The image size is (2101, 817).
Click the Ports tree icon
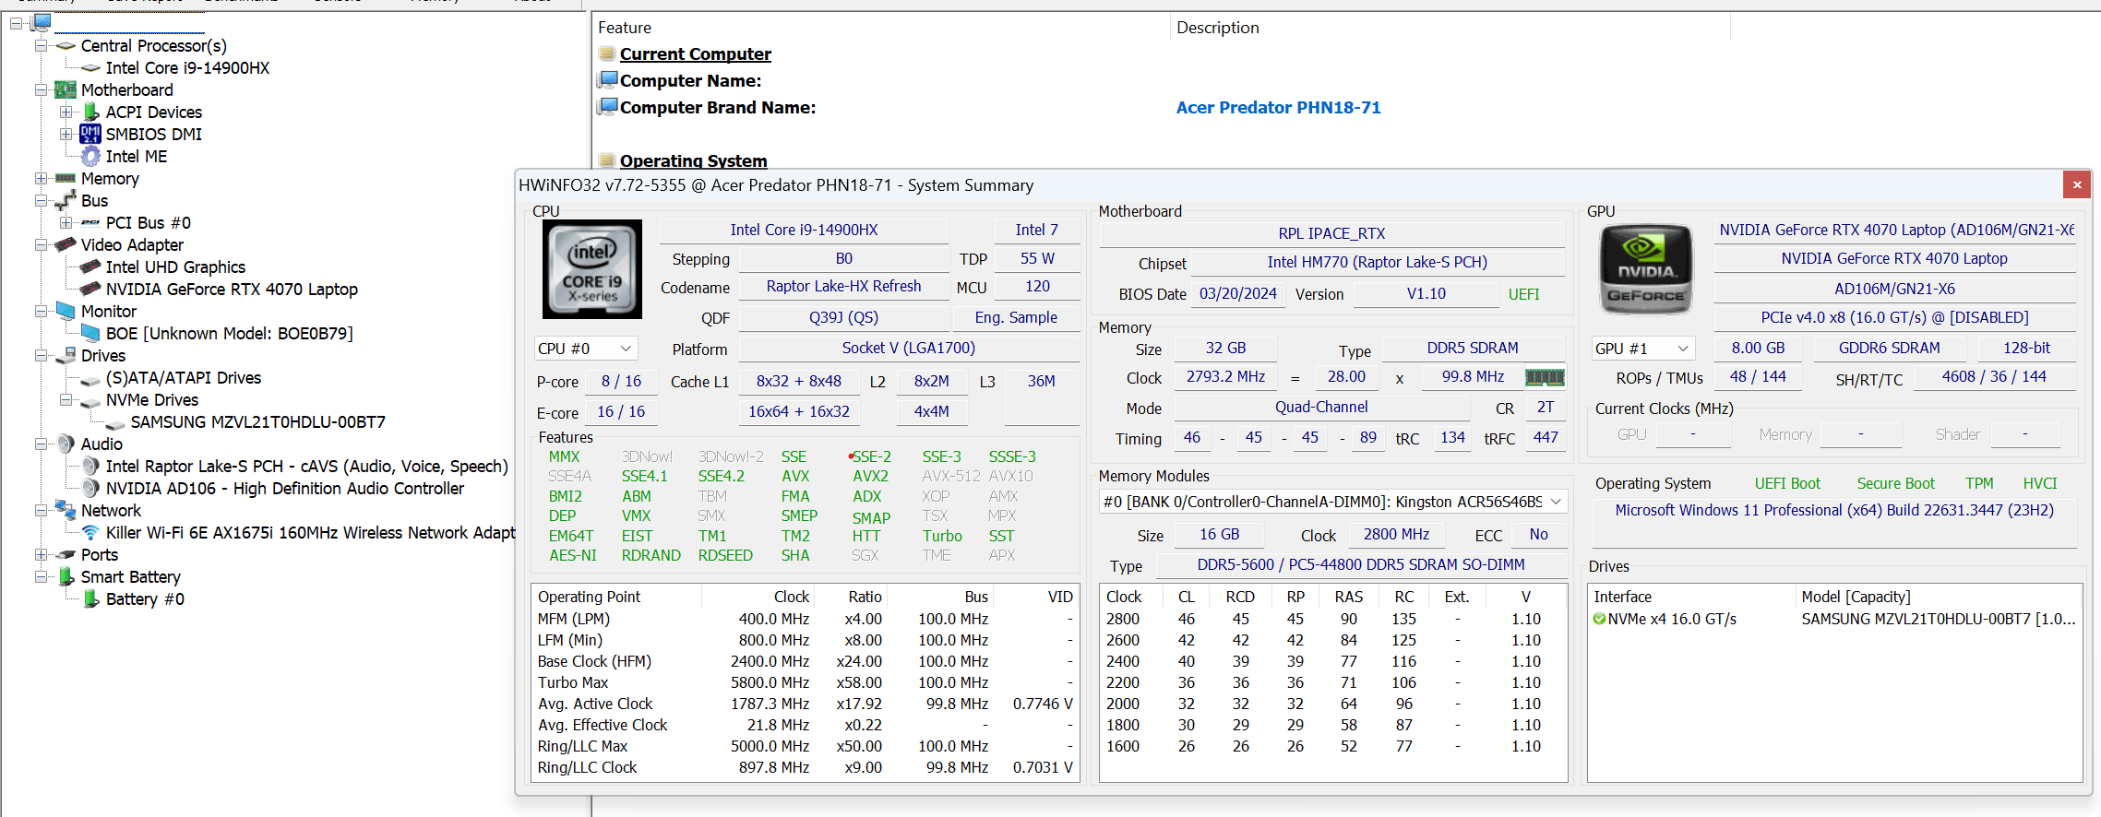tap(66, 555)
